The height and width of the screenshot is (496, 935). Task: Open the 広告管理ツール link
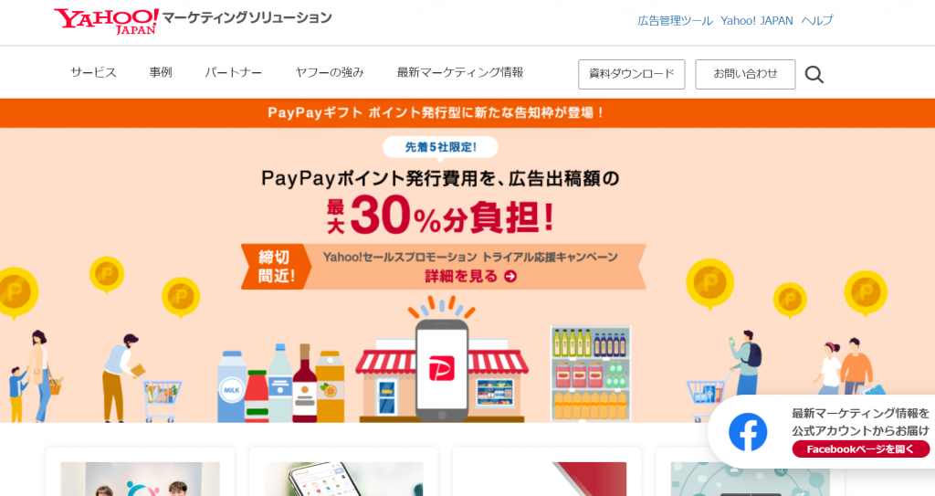point(675,21)
